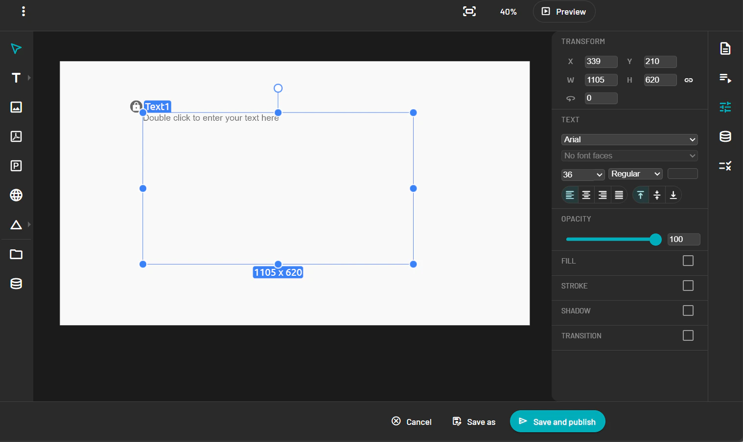
Task: Click the 40% zoom level
Action: pyautogui.click(x=508, y=12)
